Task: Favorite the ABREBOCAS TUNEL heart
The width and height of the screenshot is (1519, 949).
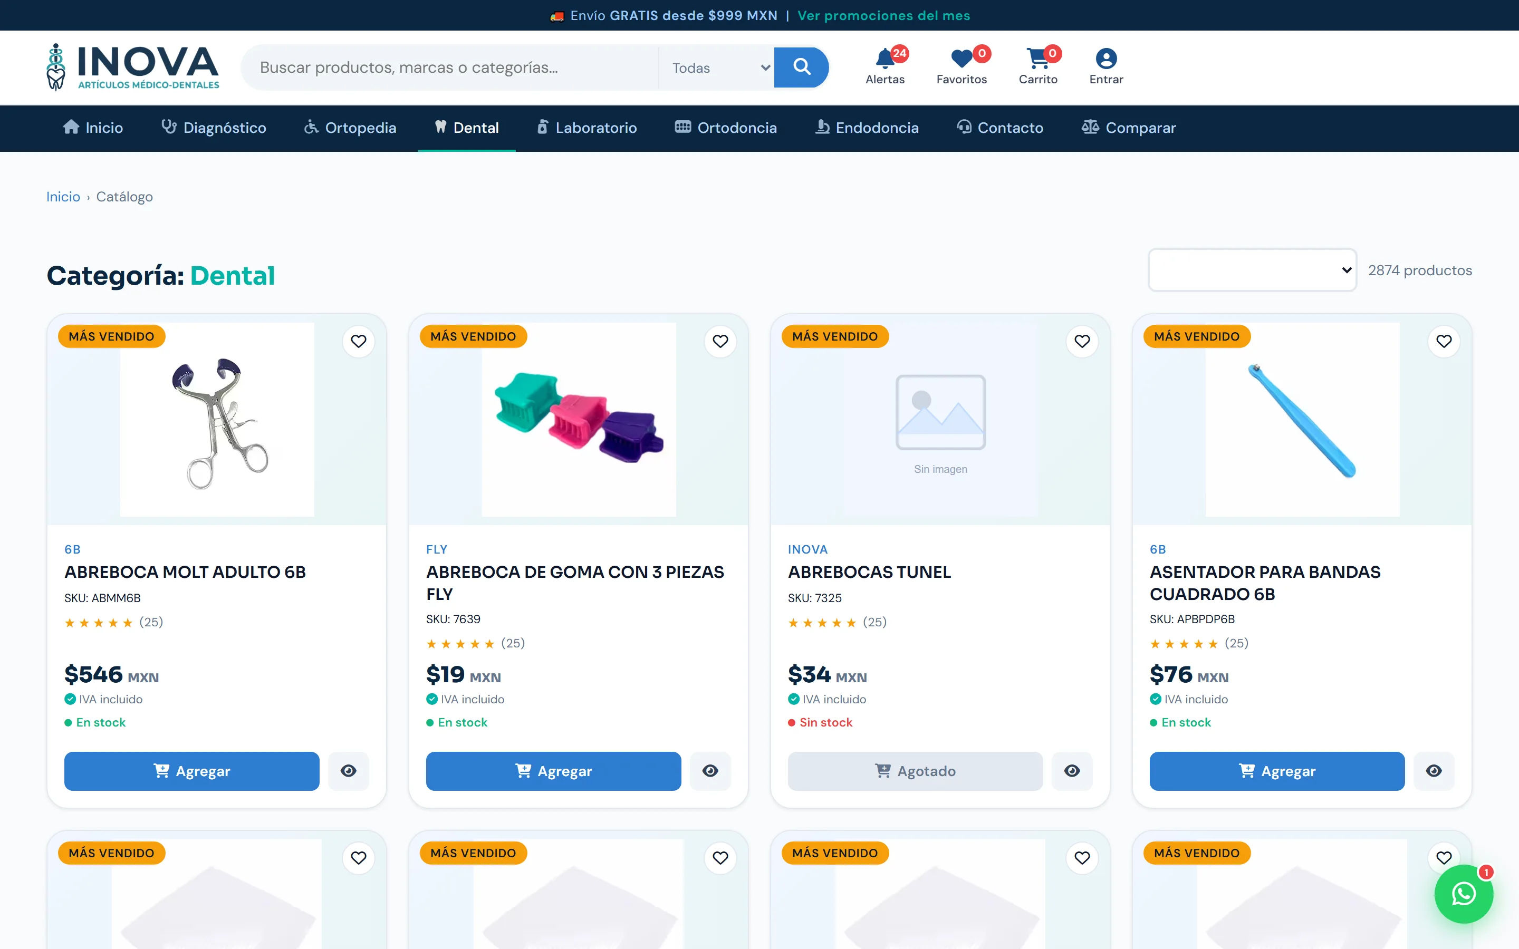Action: (1082, 342)
